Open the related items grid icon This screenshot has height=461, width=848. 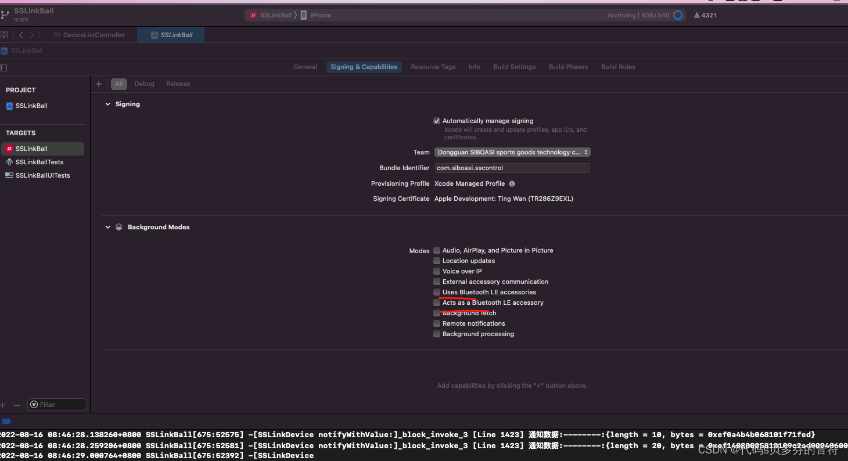(x=4, y=35)
